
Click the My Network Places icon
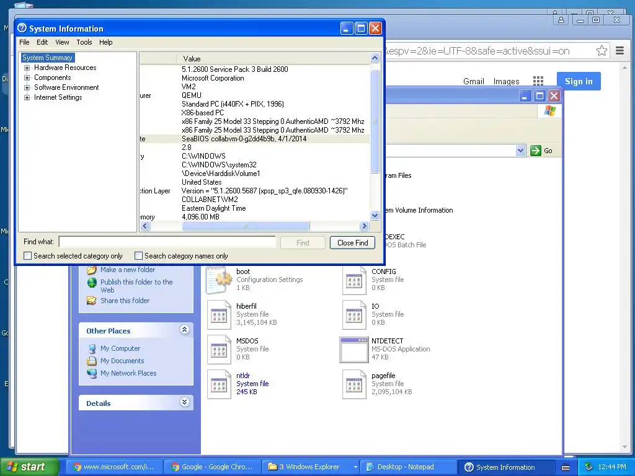pyautogui.click(x=92, y=373)
